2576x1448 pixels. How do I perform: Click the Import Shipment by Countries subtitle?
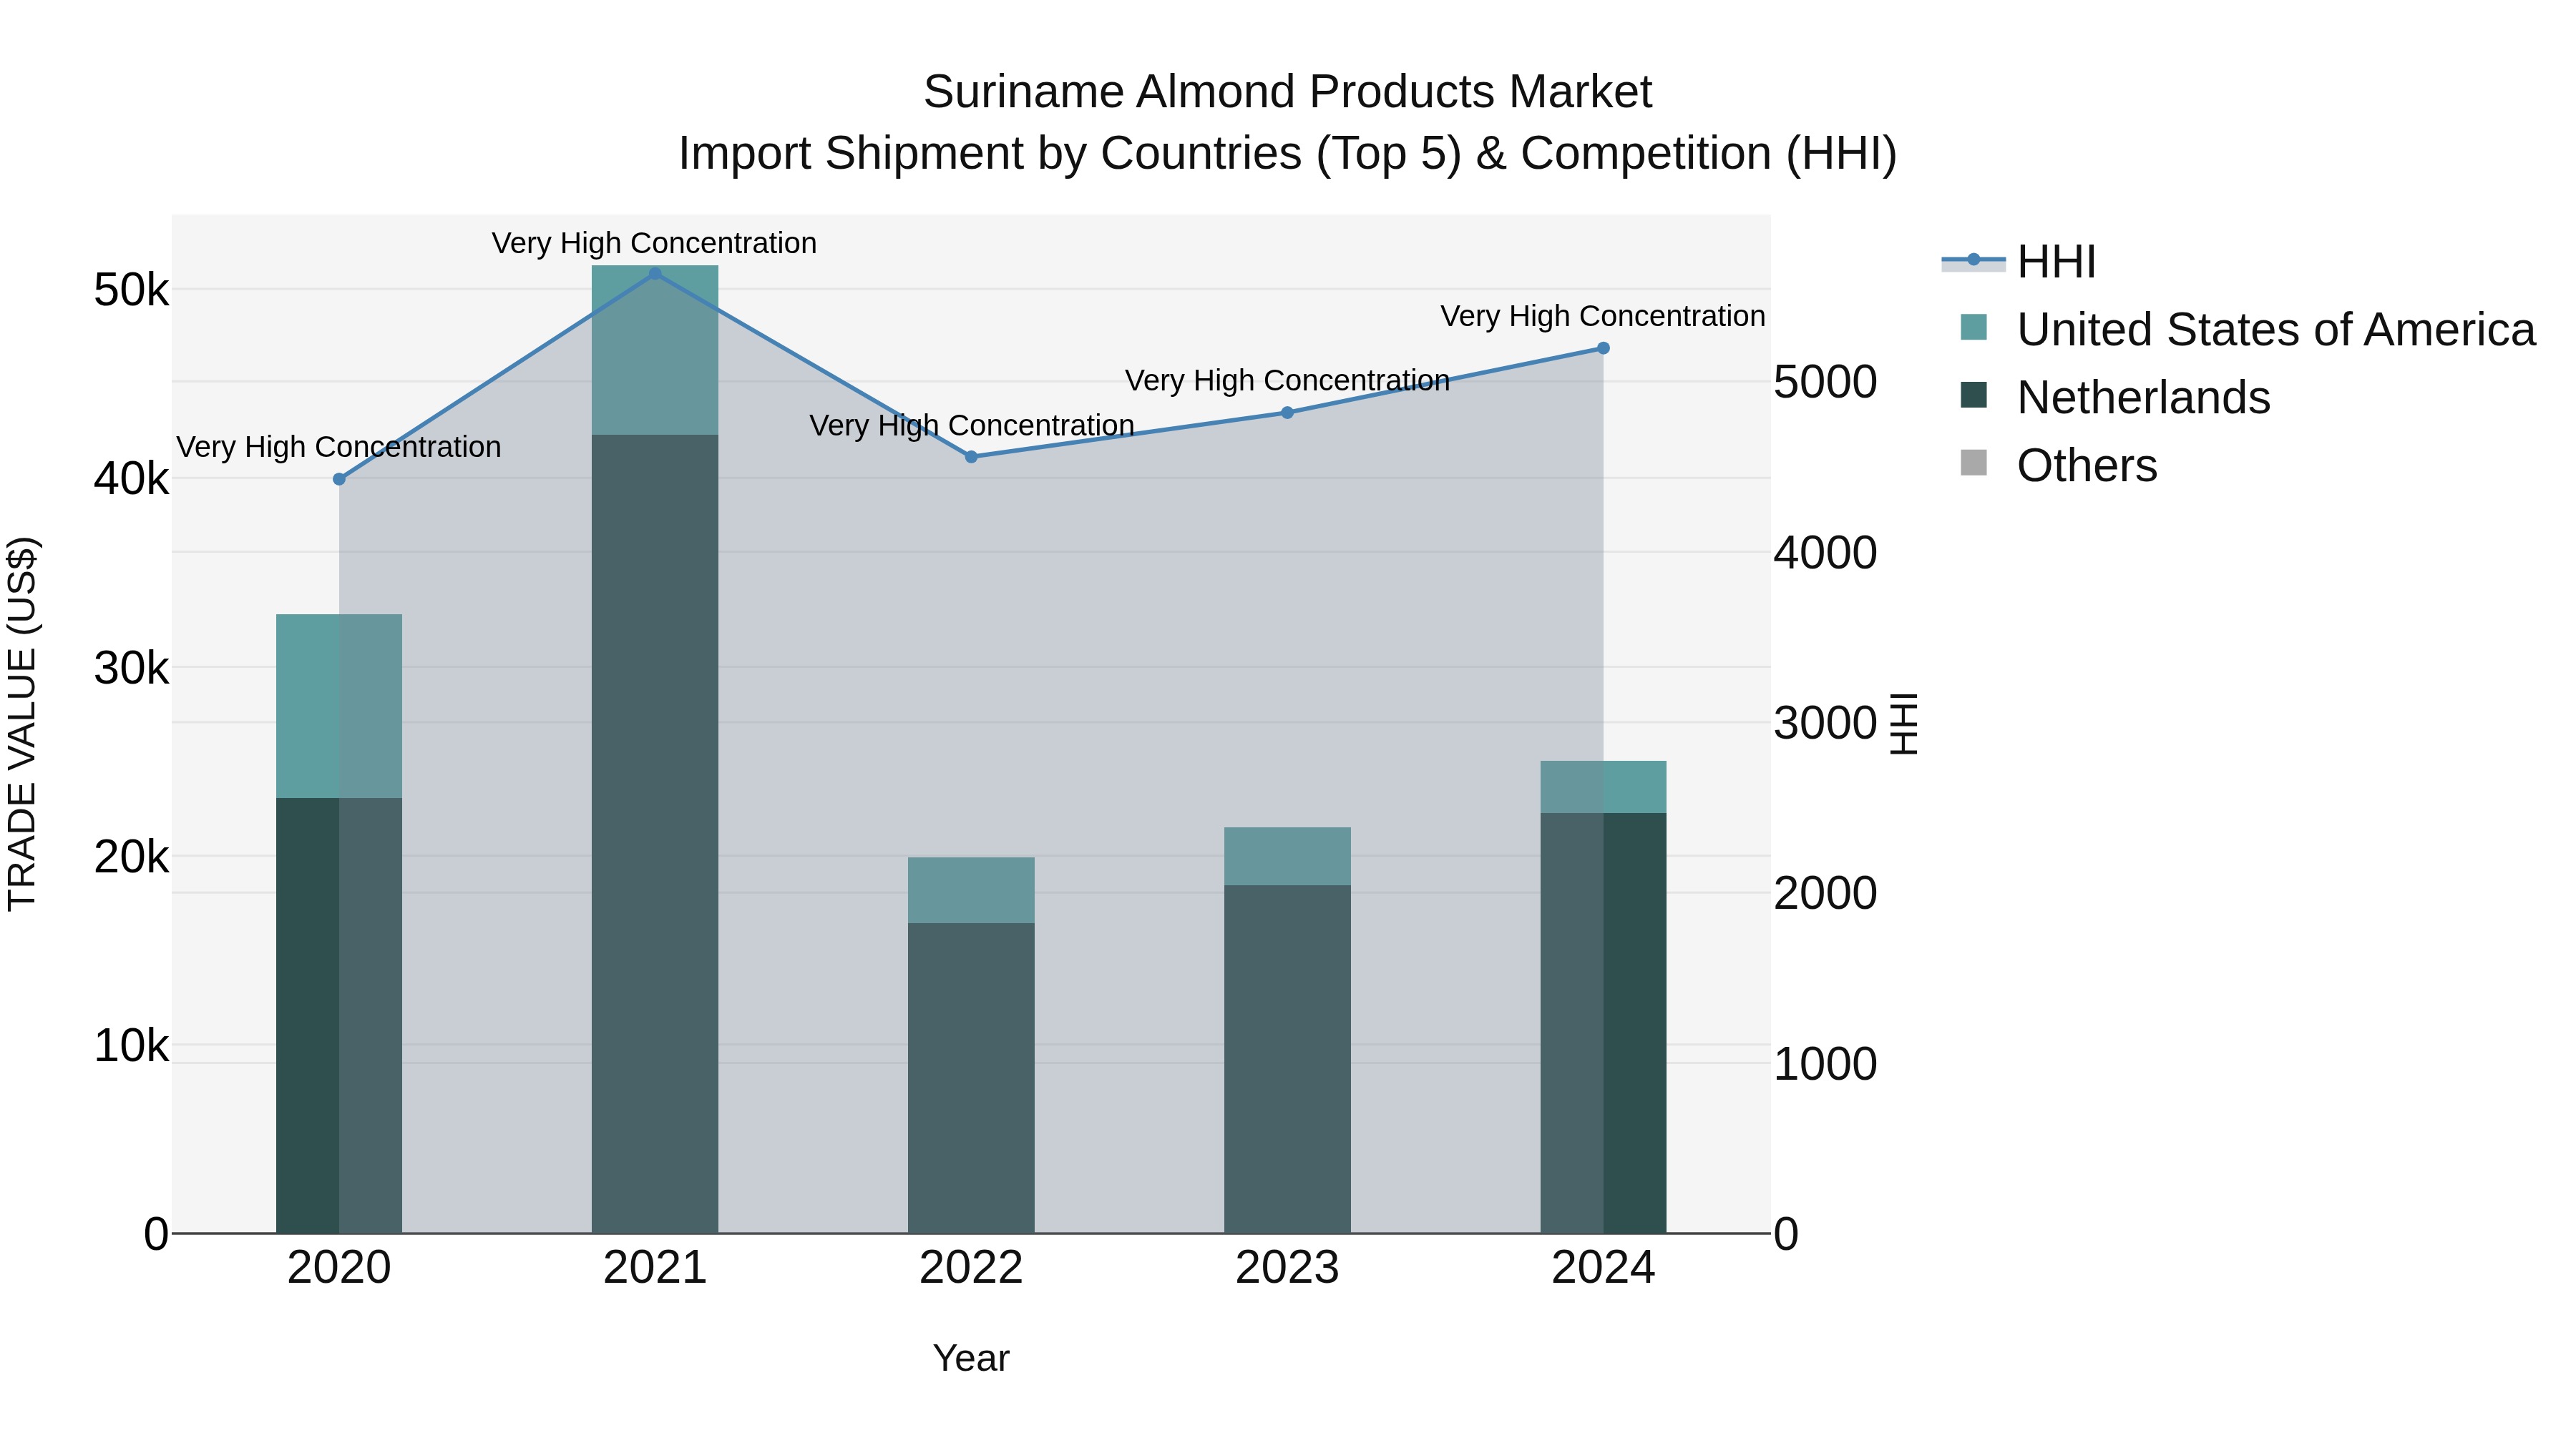point(1287,155)
